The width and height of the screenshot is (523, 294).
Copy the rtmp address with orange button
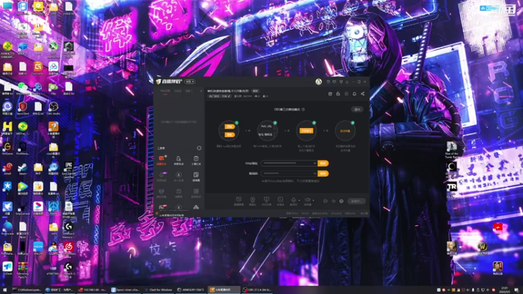pos(323,163)
